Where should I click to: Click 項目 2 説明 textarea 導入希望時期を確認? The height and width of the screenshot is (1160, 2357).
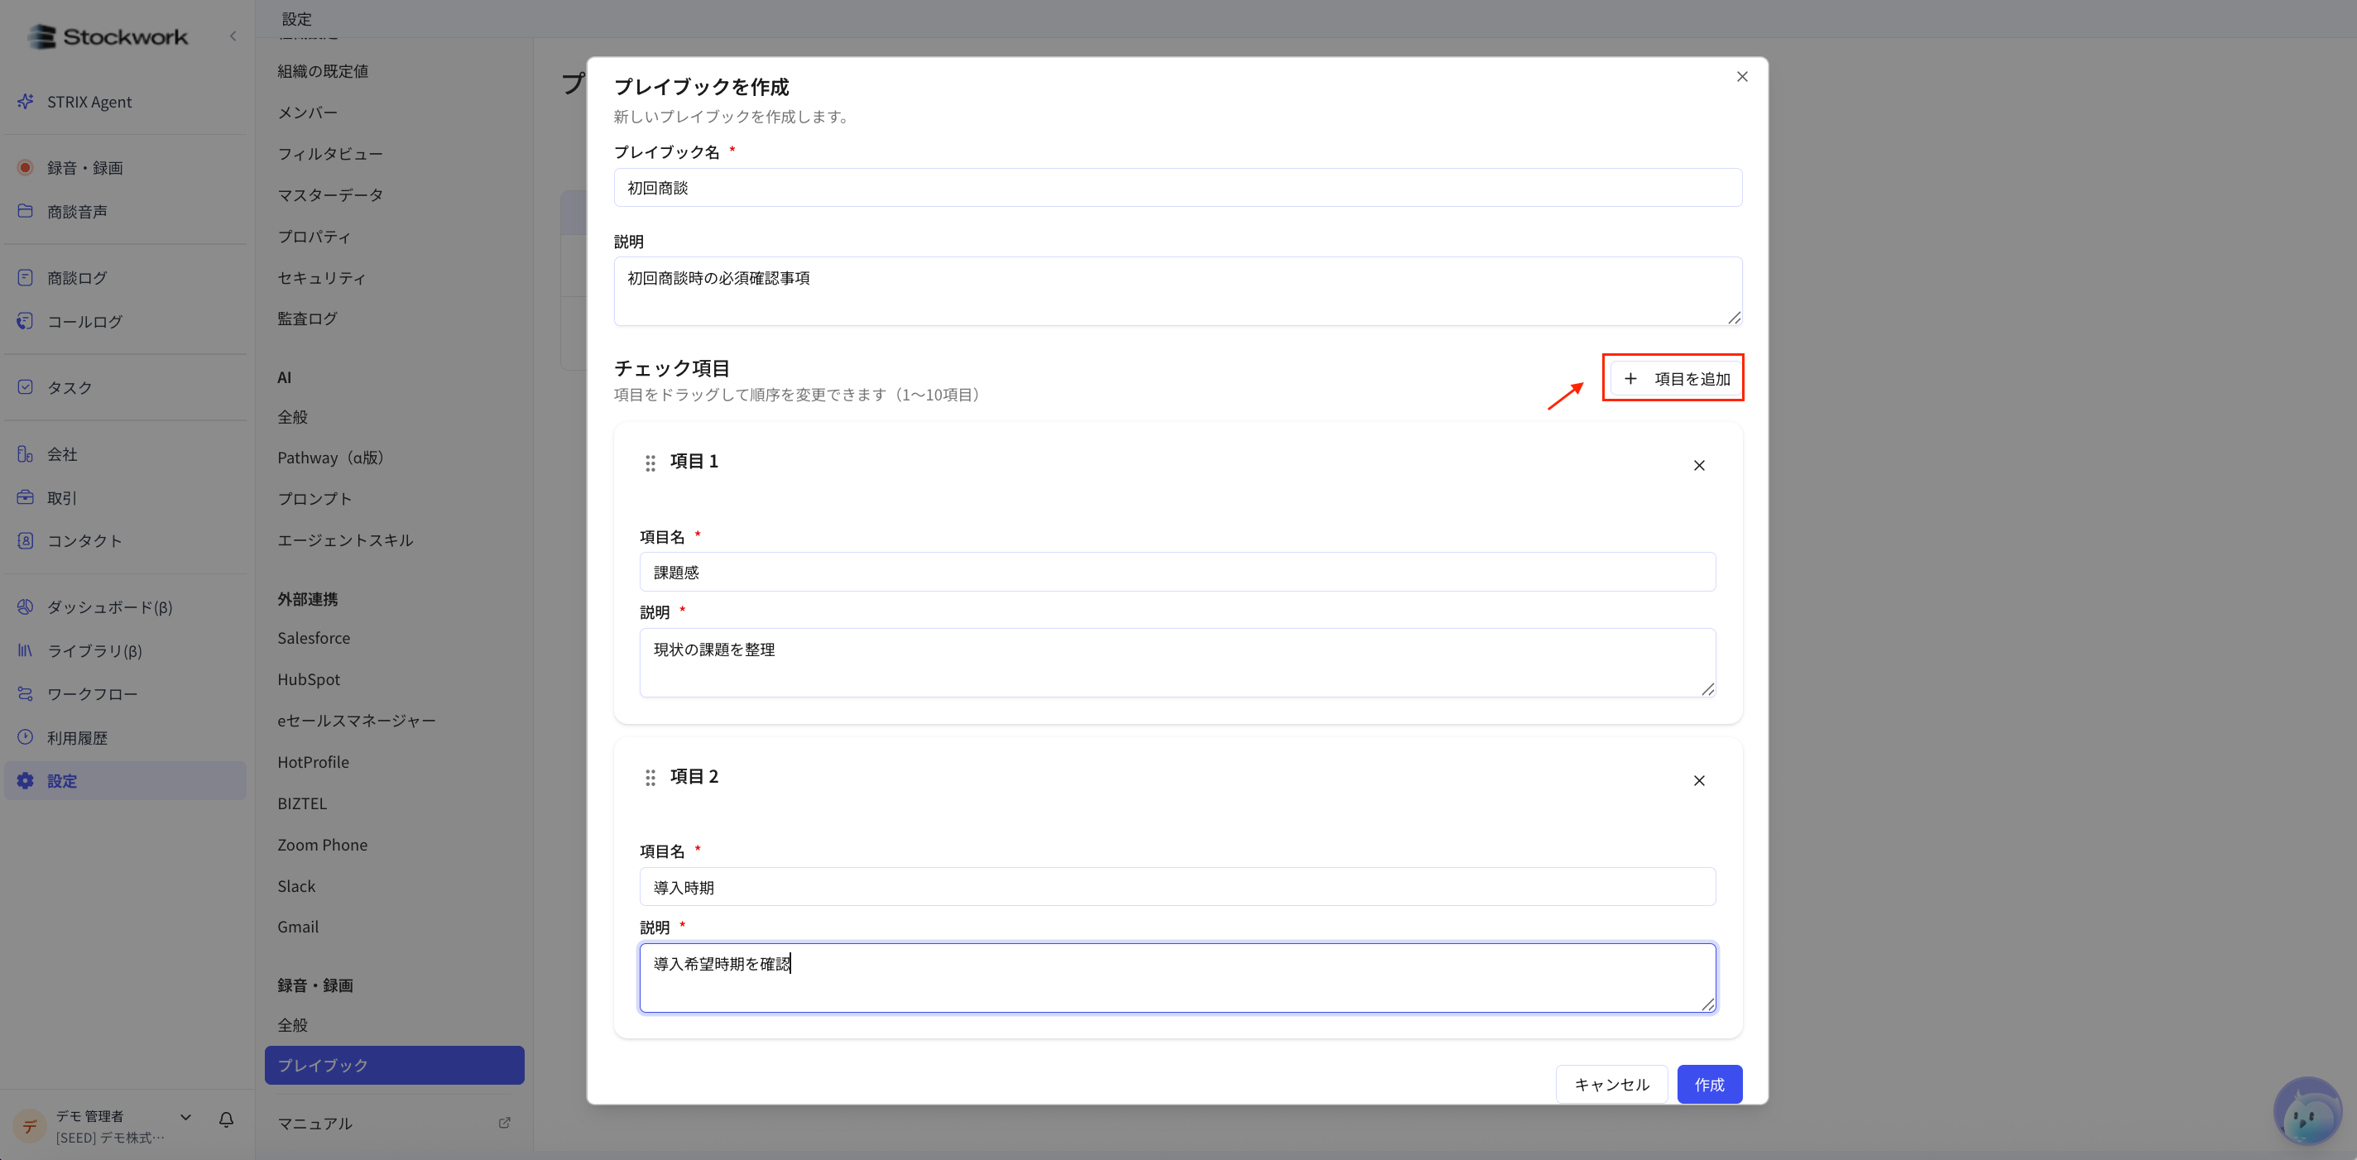pyautogui.click(x=1178, y=978)
